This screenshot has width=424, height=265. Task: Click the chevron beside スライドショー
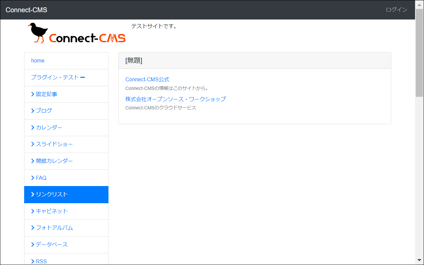[33, 144]
